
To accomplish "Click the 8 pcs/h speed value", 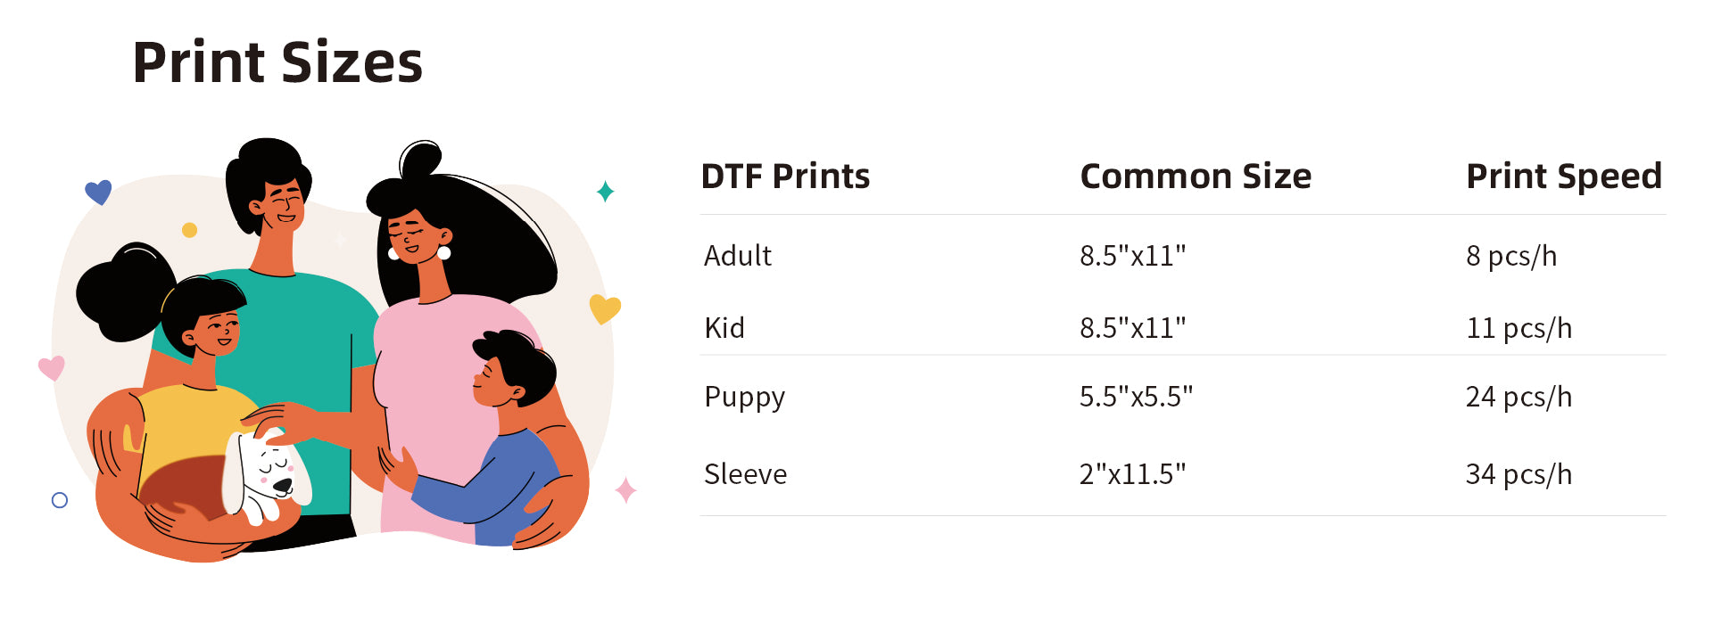I will pos(1511,256).
